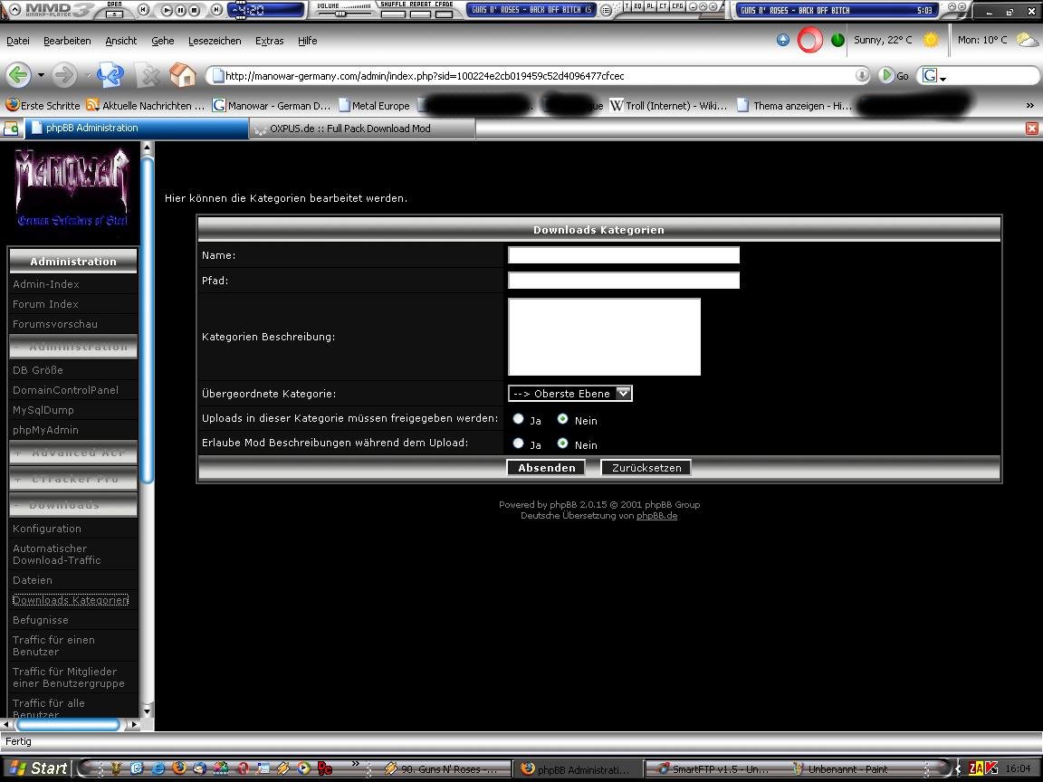The image size is (1043, 782).
Task: Reload the page with the refresh icon
Action: [x=109, y=75]
